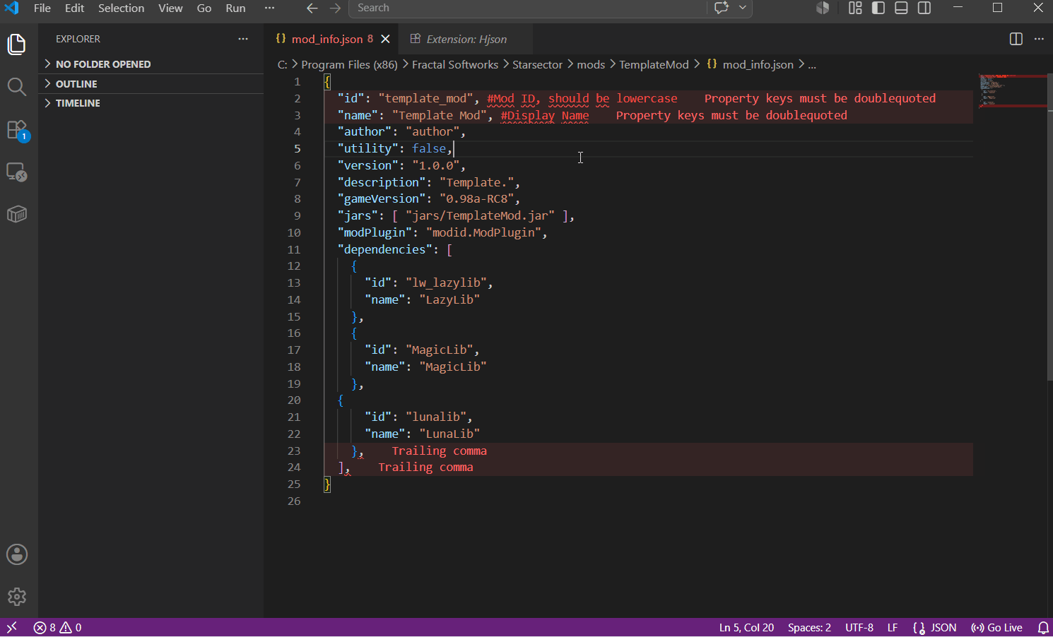Click "Trailing comma" error on line 24
The width and height of the screenshot is (1053, 637).
(x=425, y=467)
